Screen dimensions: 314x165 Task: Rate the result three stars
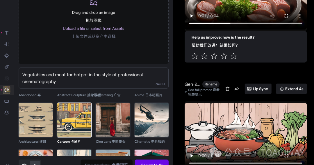[x=214, y=56]
